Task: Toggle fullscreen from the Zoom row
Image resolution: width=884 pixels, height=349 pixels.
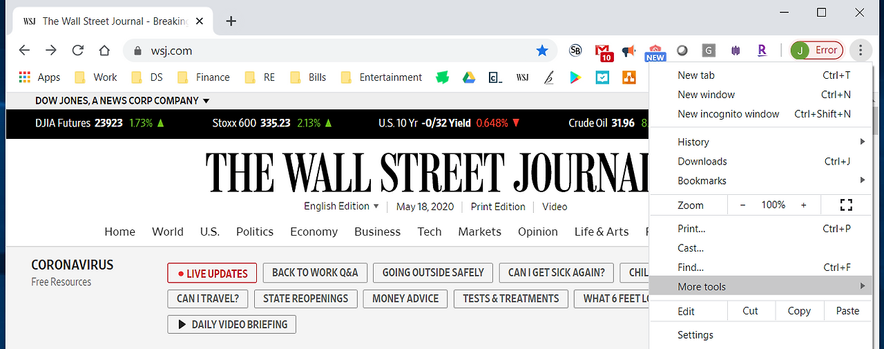Action: [x=846, y=205]
